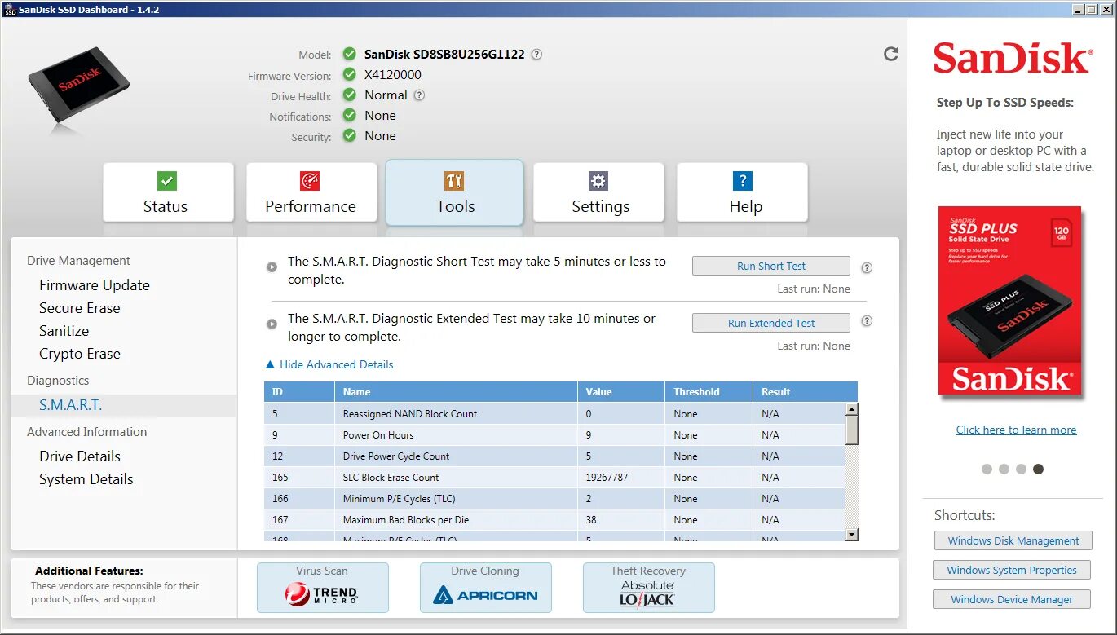Open the Windows System Properties shortcut
The height and width of the screenshot is (635, 1117).
pyautogui.click(x=1012, y=570)
